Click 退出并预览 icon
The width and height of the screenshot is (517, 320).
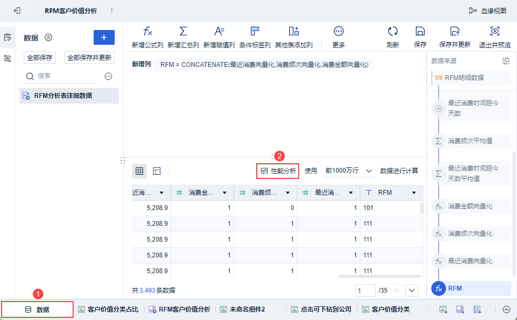[494, 32]
